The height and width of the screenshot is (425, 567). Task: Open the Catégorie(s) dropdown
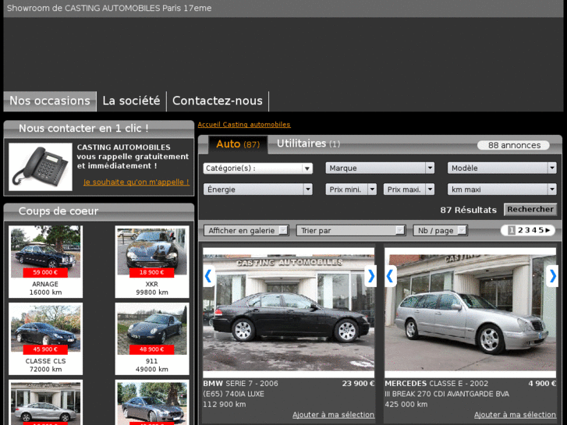pyautogui.click(x=258, y=168)
